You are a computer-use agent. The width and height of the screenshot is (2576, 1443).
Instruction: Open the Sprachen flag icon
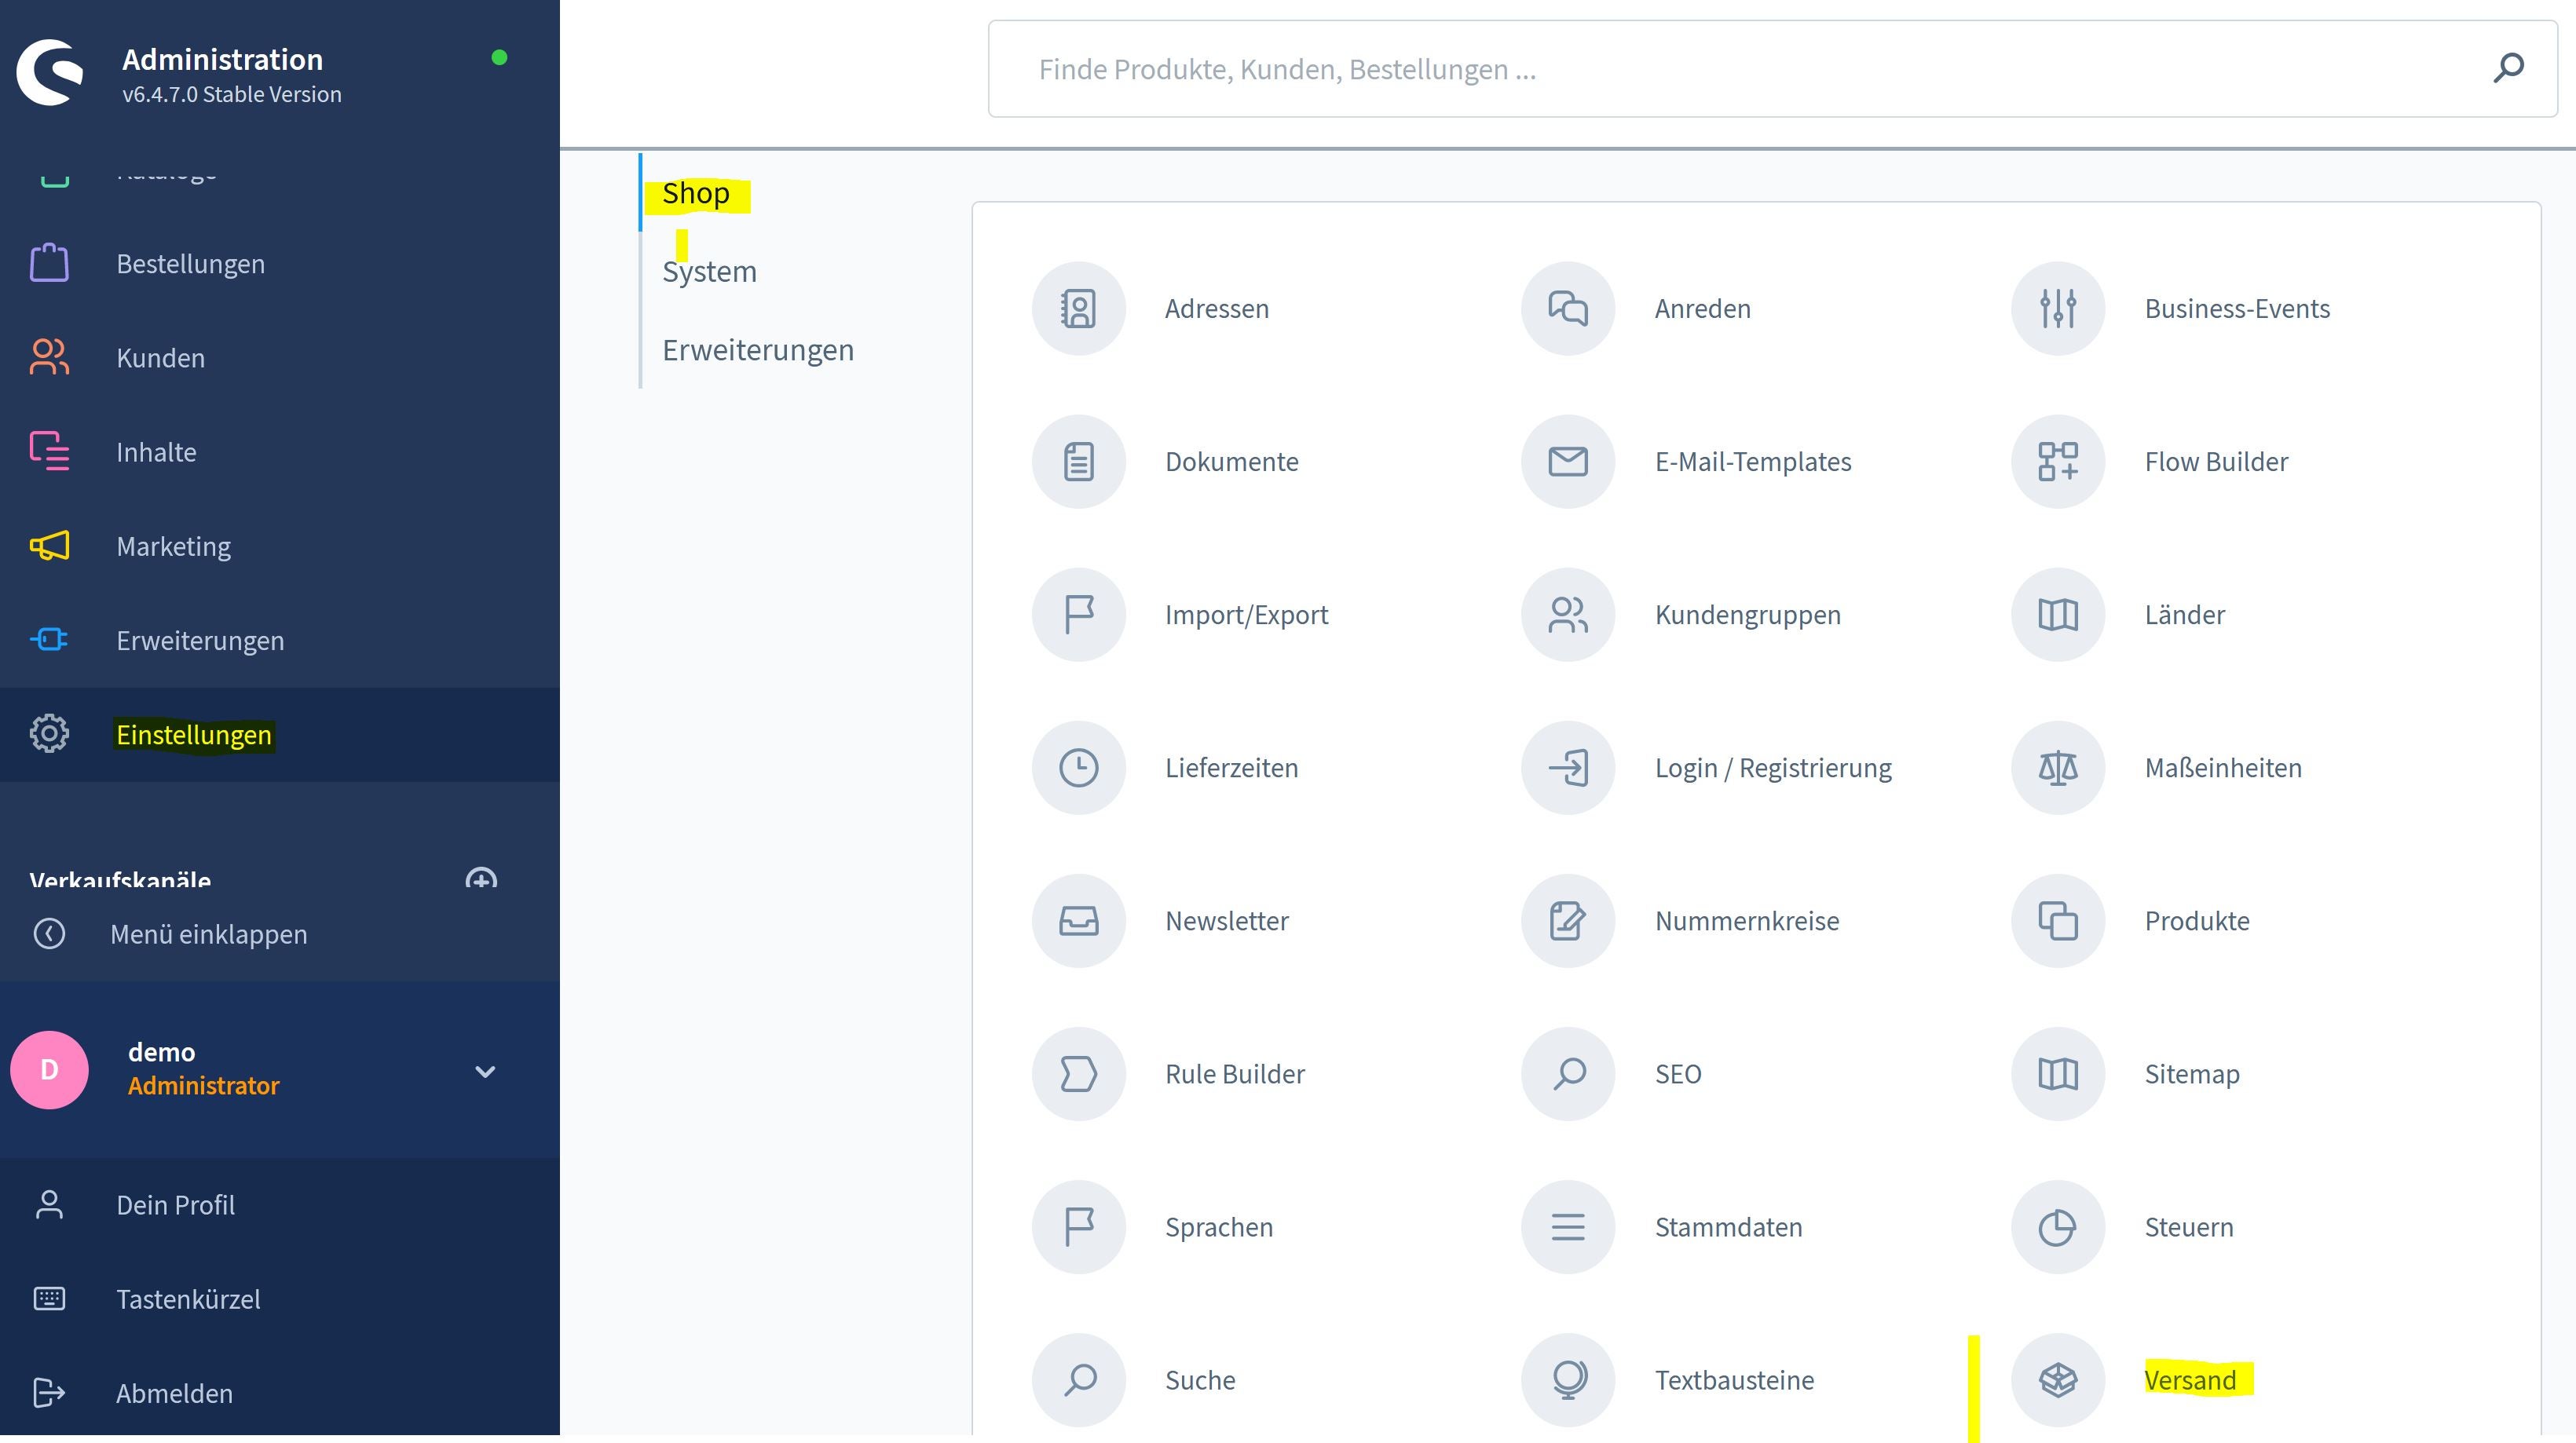1078,1226
